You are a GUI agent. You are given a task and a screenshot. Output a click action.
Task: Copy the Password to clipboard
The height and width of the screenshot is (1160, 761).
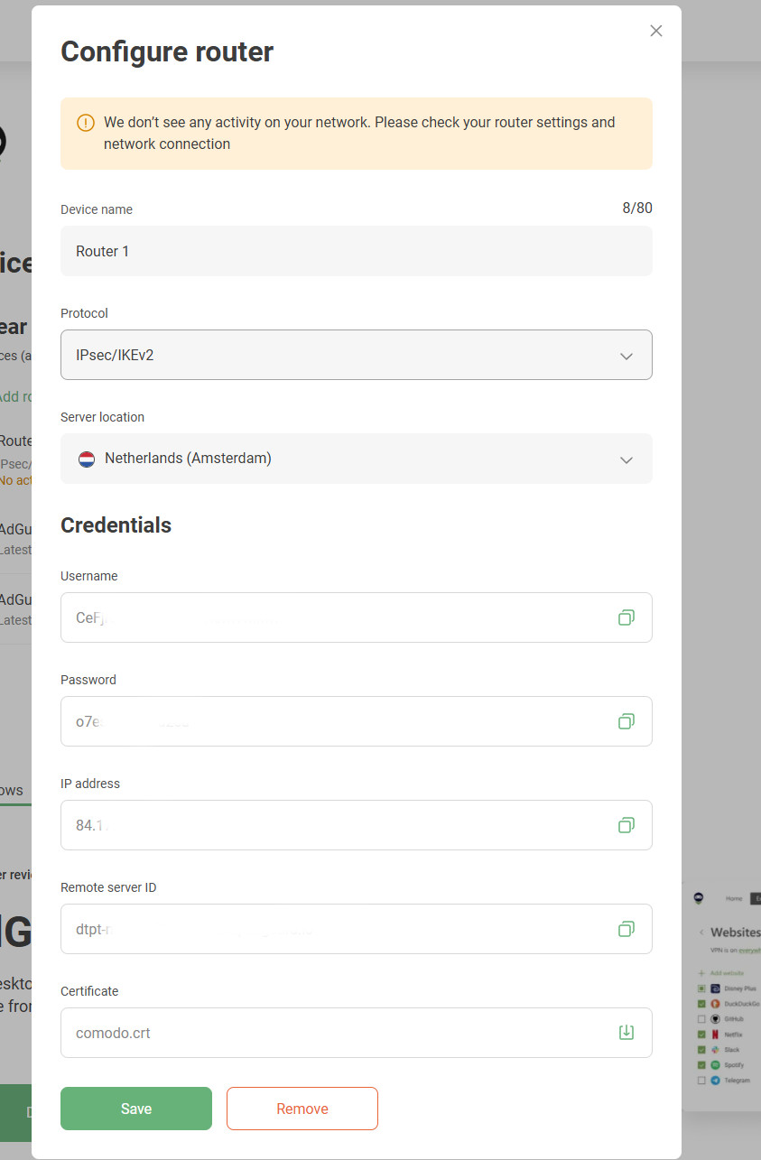coord(626,721)
